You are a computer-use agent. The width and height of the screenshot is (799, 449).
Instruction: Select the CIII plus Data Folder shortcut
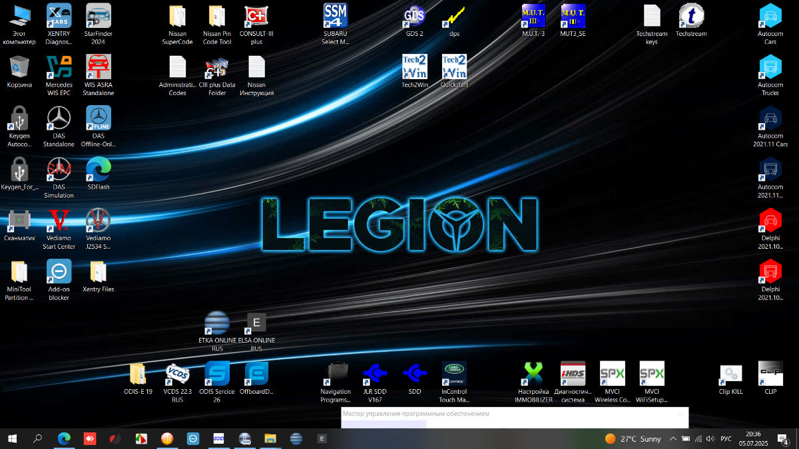coord(217,67)
